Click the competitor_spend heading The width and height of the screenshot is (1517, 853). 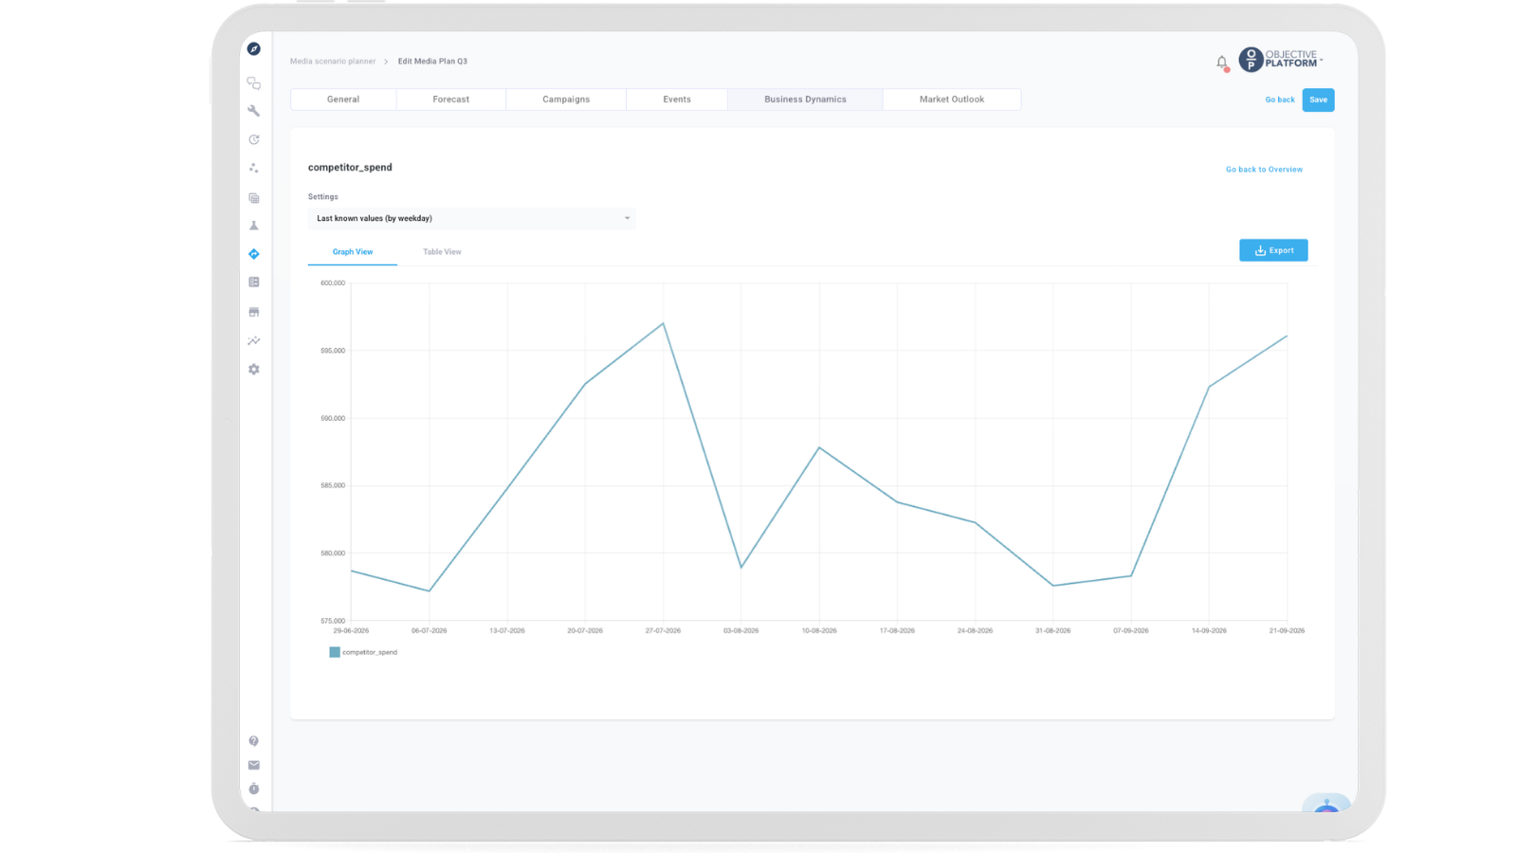click(x=350, y=168)
